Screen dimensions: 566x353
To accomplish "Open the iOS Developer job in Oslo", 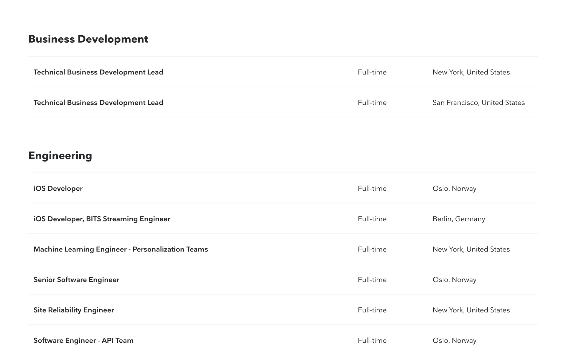I will pyautogui.click(x=58, y=189).
